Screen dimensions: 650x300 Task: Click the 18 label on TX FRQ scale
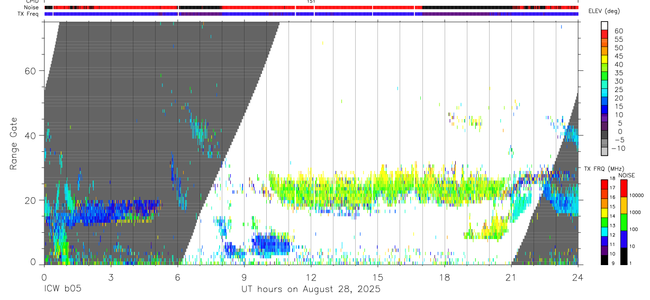pyautogui.click(x=612, y=179)
